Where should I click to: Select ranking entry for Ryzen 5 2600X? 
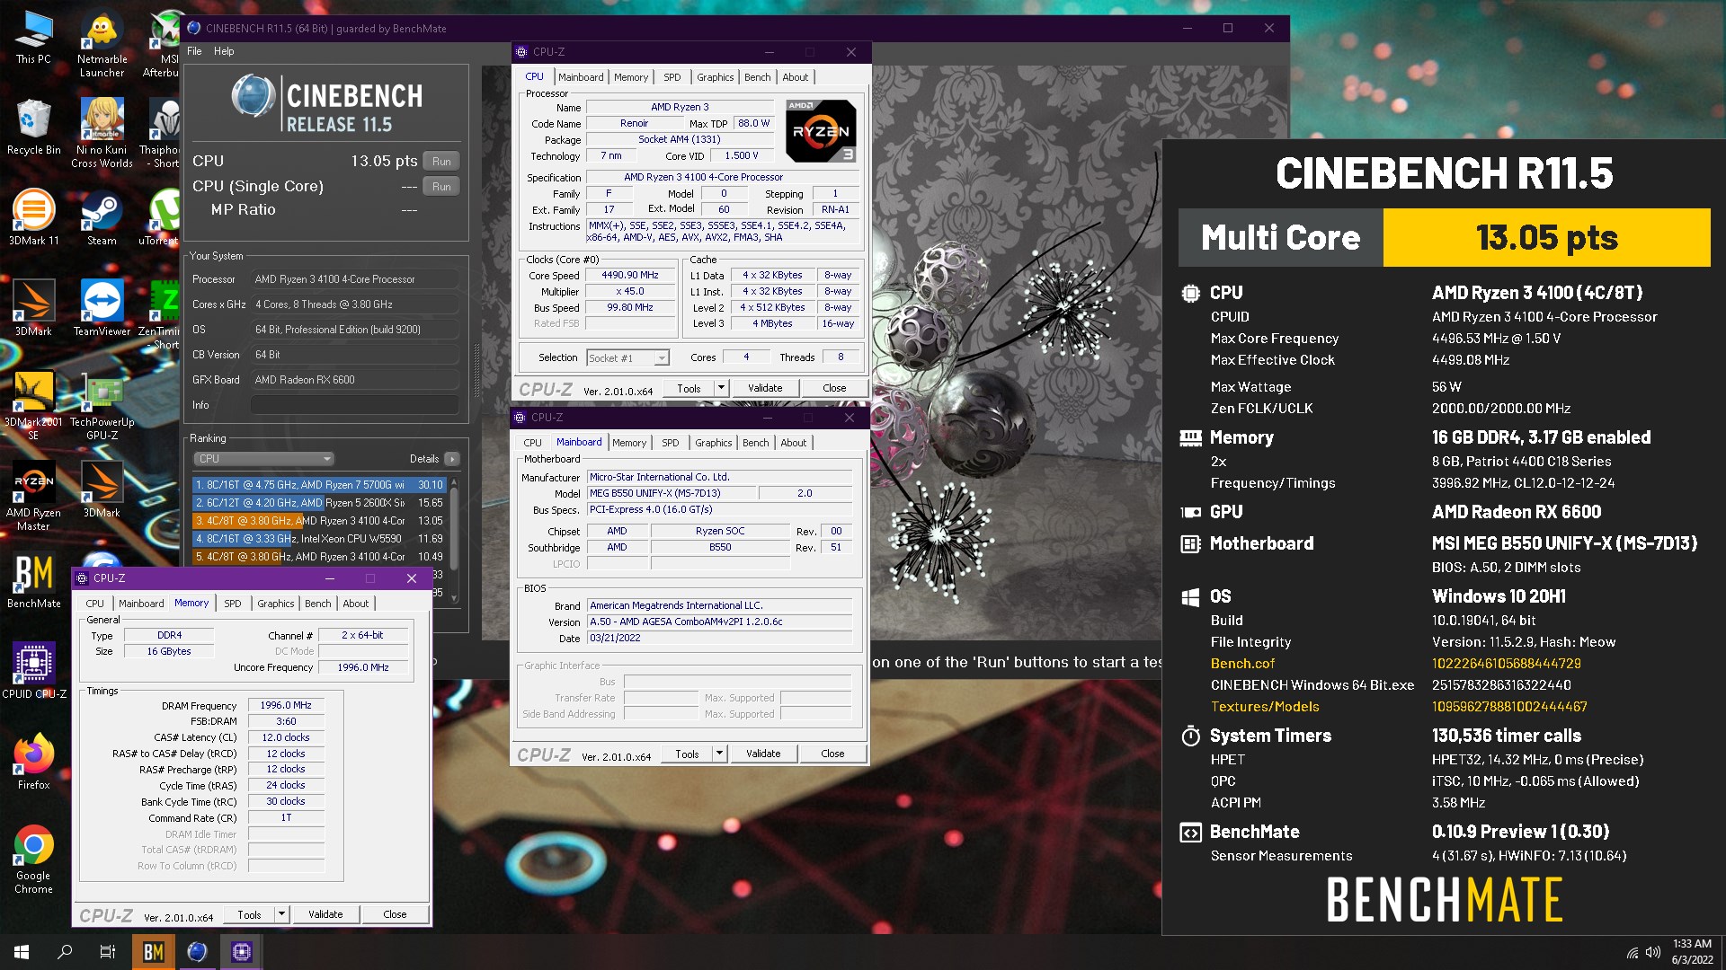click(x=319, y=503)
